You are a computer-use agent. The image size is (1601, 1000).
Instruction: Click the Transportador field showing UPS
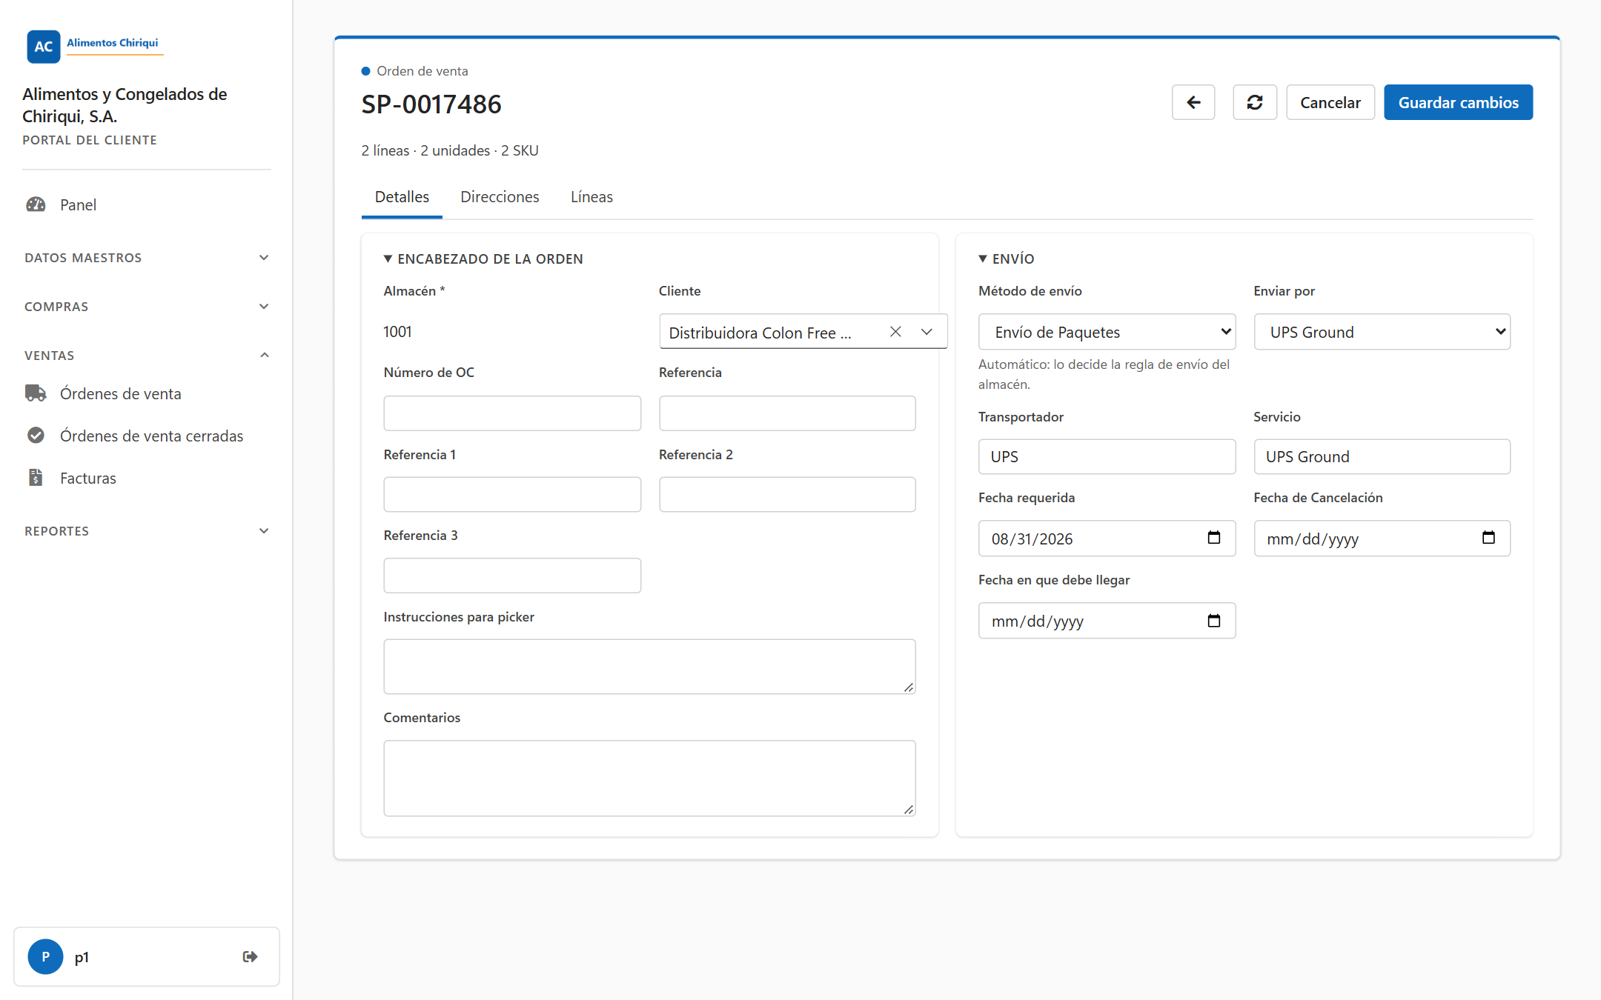coord(1107,456)
